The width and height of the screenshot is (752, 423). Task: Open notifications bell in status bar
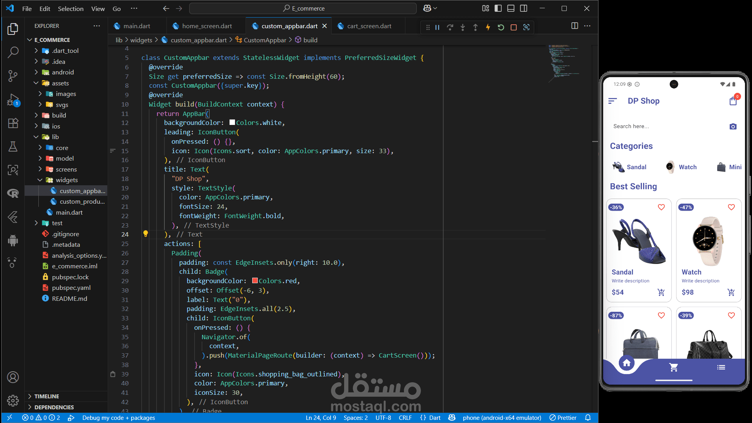tap(588, 418)
